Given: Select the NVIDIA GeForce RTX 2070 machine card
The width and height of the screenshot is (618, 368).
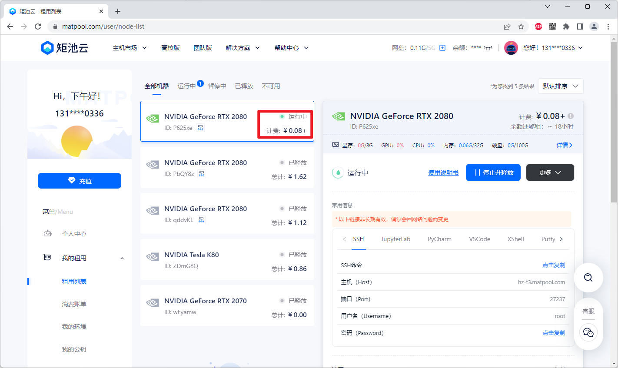Looking at the screenshot, I should point(227,305).
